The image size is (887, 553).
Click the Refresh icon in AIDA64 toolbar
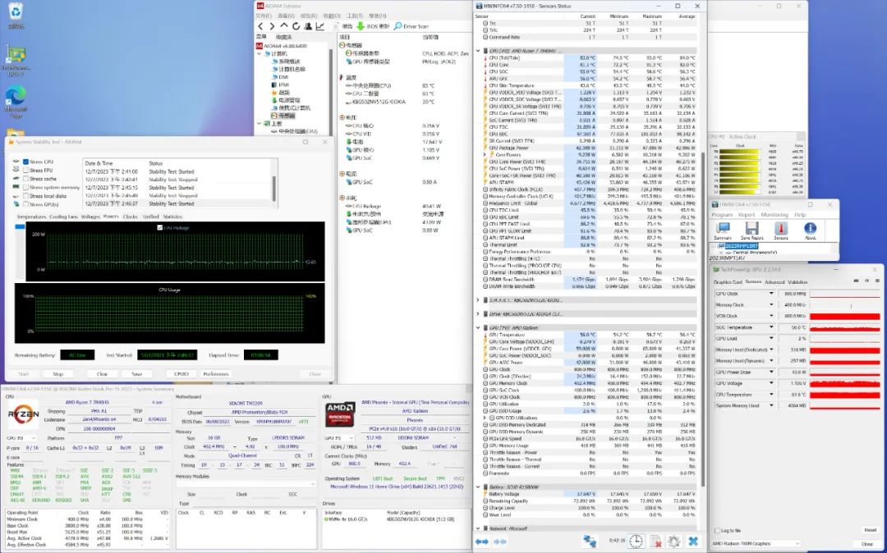tap(296, 26)
